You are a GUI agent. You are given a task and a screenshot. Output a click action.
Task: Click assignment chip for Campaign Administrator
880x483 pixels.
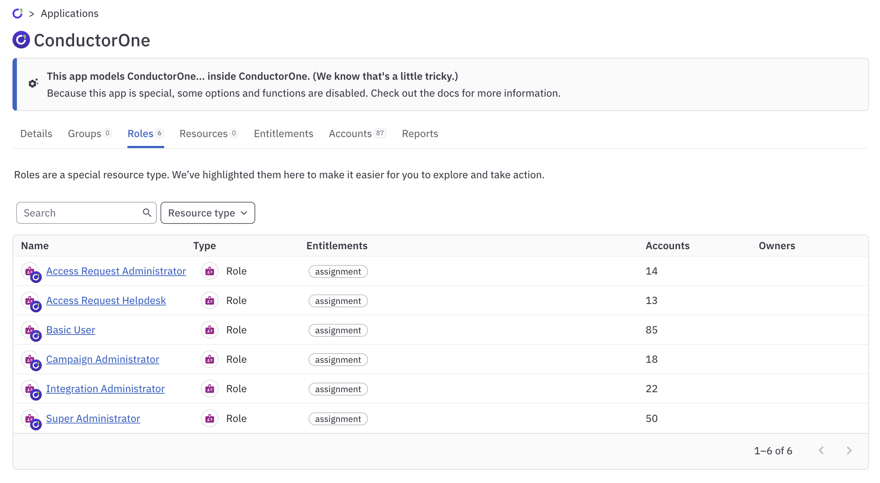[x=338, y=360]
